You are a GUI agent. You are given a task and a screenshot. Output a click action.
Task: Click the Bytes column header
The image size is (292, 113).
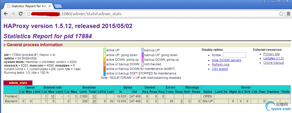pos(128,87)
